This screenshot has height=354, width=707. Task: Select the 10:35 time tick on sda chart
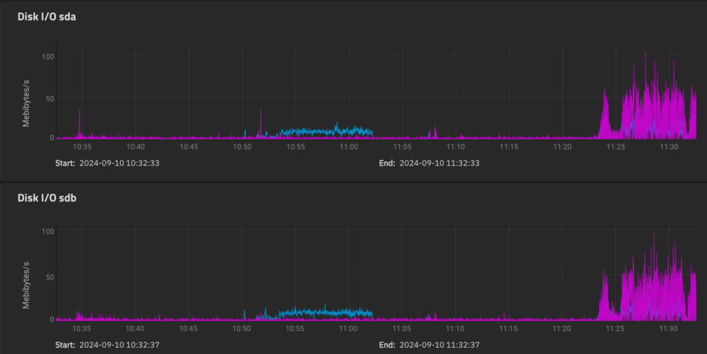click(82, 147)
